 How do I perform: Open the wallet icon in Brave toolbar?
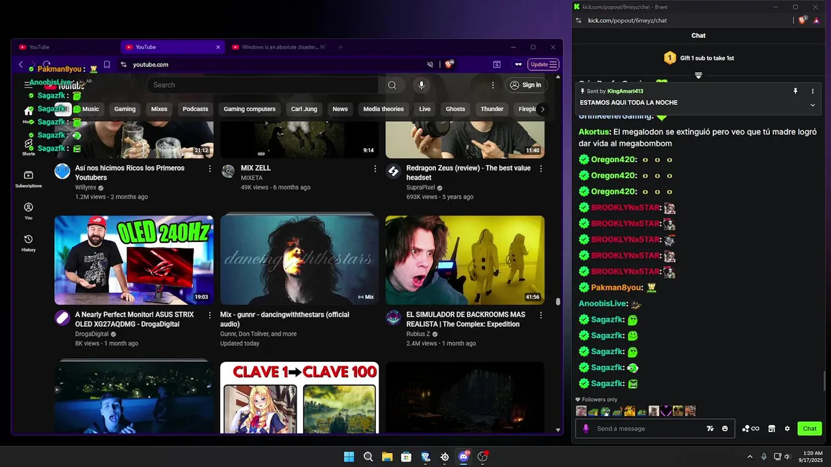coord(497,64)
